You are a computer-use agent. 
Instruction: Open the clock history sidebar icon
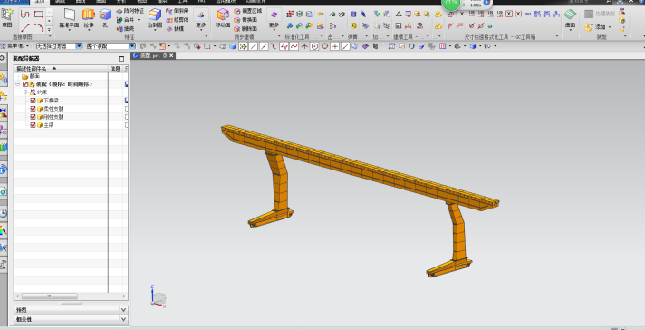(4, 213)
